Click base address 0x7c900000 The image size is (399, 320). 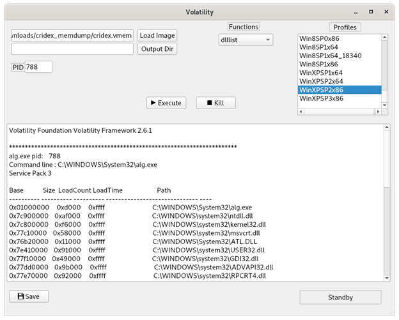pyautogui.click(x=29, y=216)
